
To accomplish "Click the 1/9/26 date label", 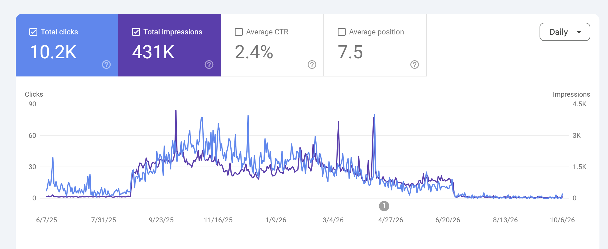I will [x=276, y=220].
